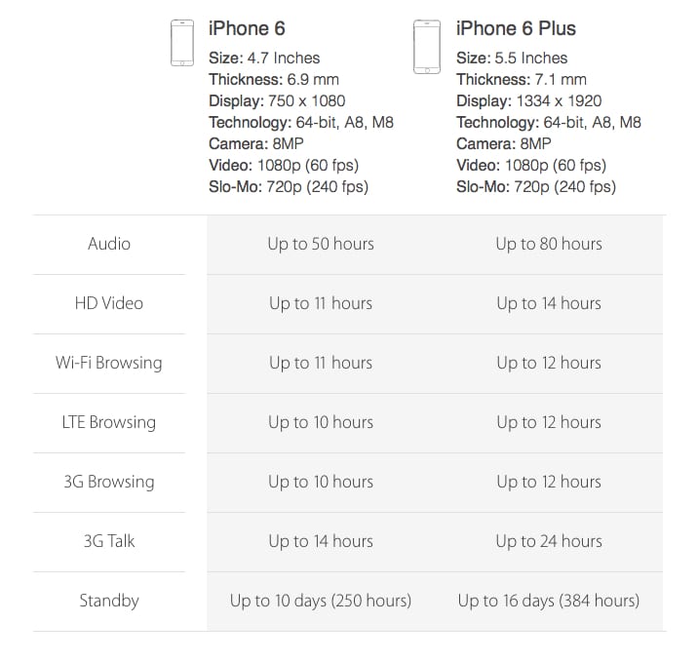Click iPhone 6 'Size: 4.7 Inches' spec
The height and width of the screenshot is (662, 698).
(264, 58)
